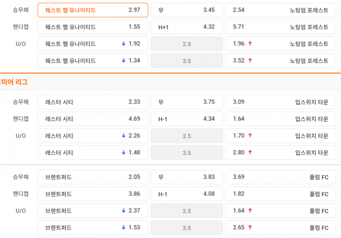Pick draw 무 at 3.45 odds
Viewport: 341px width, 238px height.
tap(187, 10)
